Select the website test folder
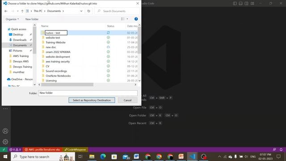 click(53, 38)
